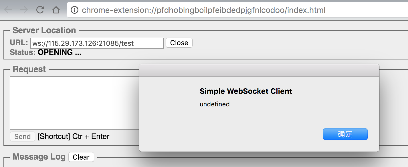Click the browser back arrow
Viewport: 408px width, 167px height.
click(x=8, y=10)
